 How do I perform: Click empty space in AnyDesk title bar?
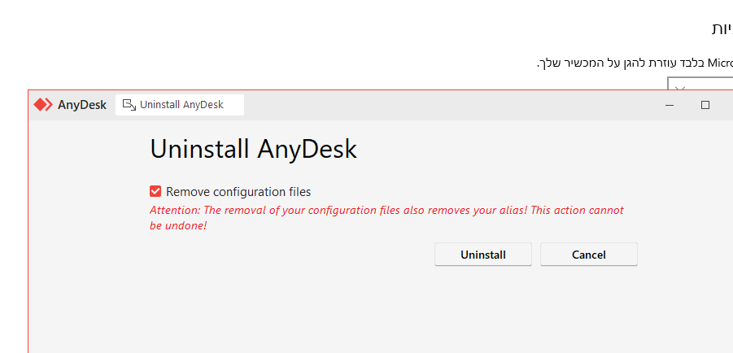click(447, 105)
